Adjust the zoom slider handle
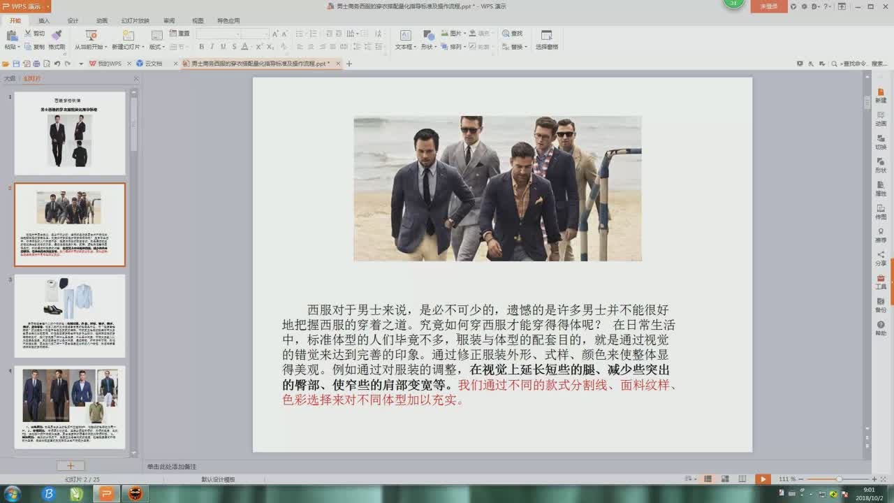Image resolution: width=894 pixels, height=503 pixels. pos(838,479)
